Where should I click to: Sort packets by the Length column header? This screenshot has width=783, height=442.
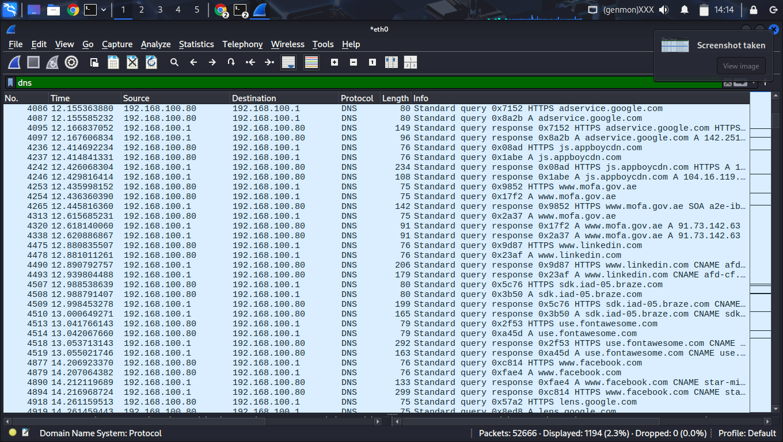tap(396, 98)
